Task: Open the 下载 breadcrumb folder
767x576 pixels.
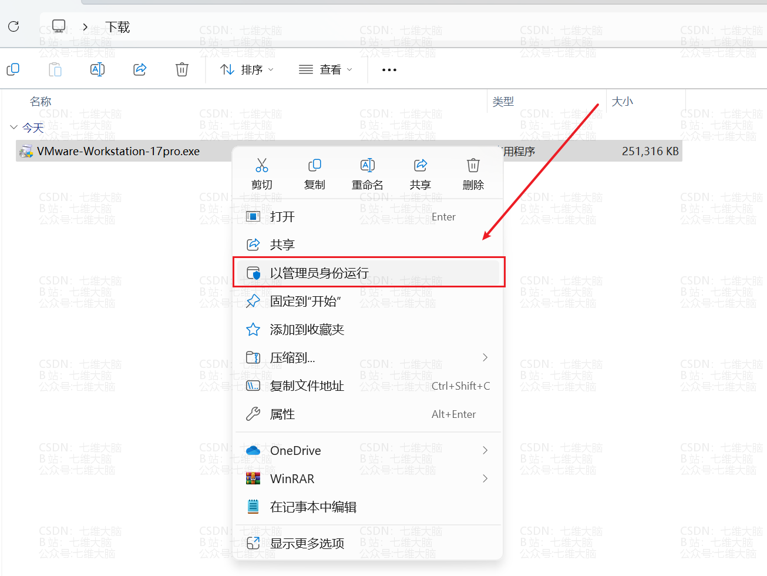Action: 117,27
